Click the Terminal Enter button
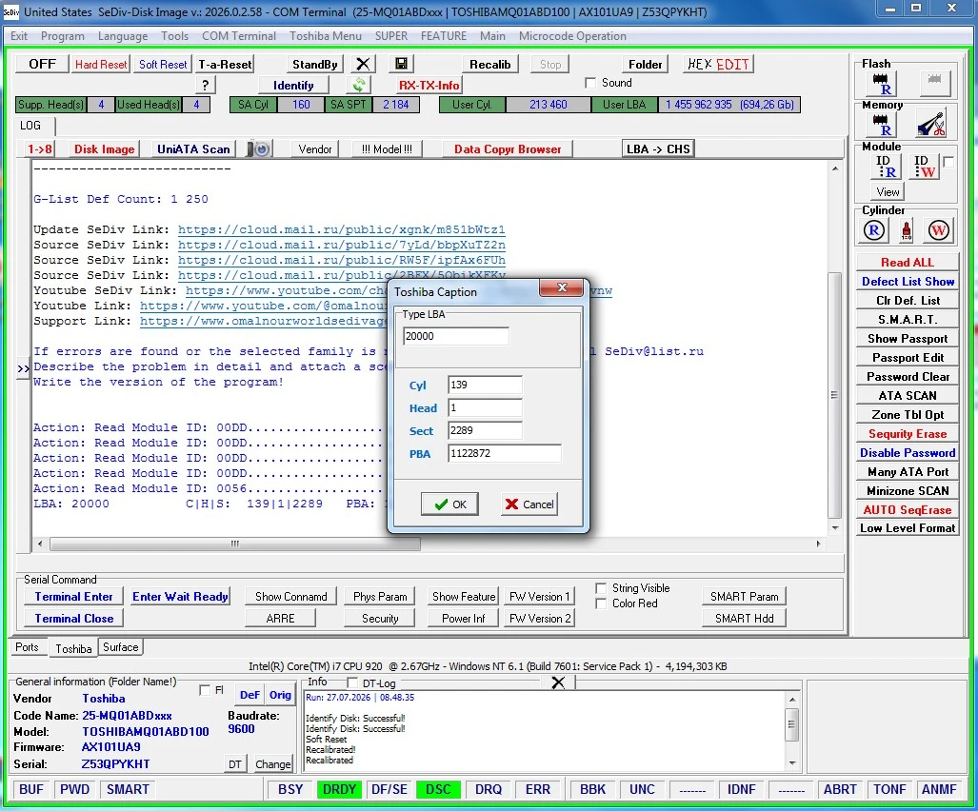 73,597
